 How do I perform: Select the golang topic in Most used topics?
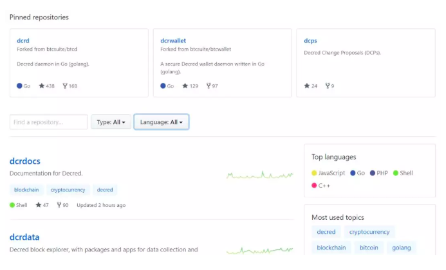click(402, 248)
